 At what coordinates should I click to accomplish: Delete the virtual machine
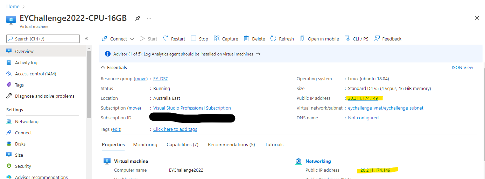point(254,39)
